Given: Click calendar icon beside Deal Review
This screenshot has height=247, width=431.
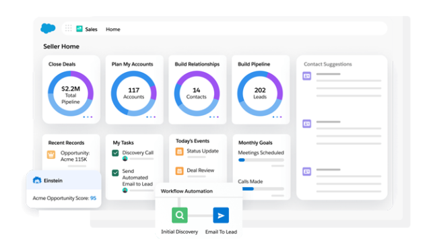Looking at the screenshot, I should tap(180, 171).
